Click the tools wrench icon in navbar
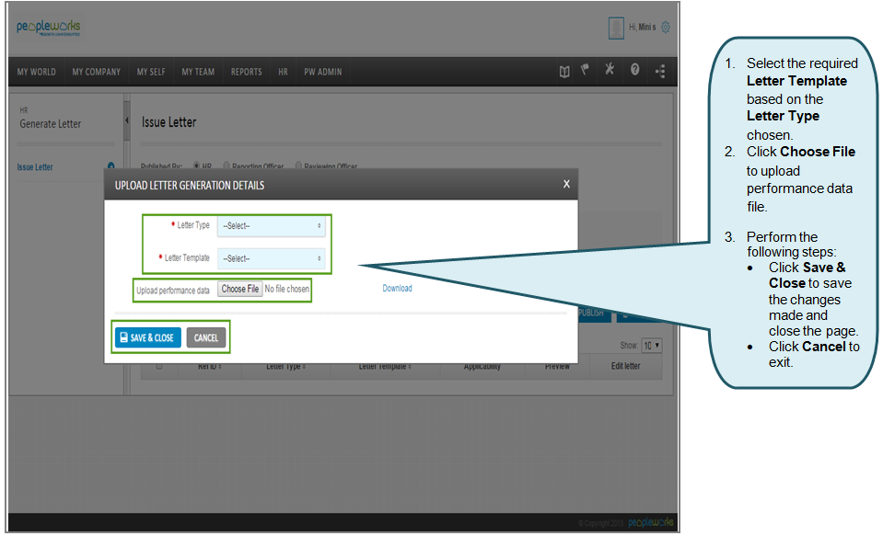The width and height of the screenshot is (883, 536). [610, 69]
